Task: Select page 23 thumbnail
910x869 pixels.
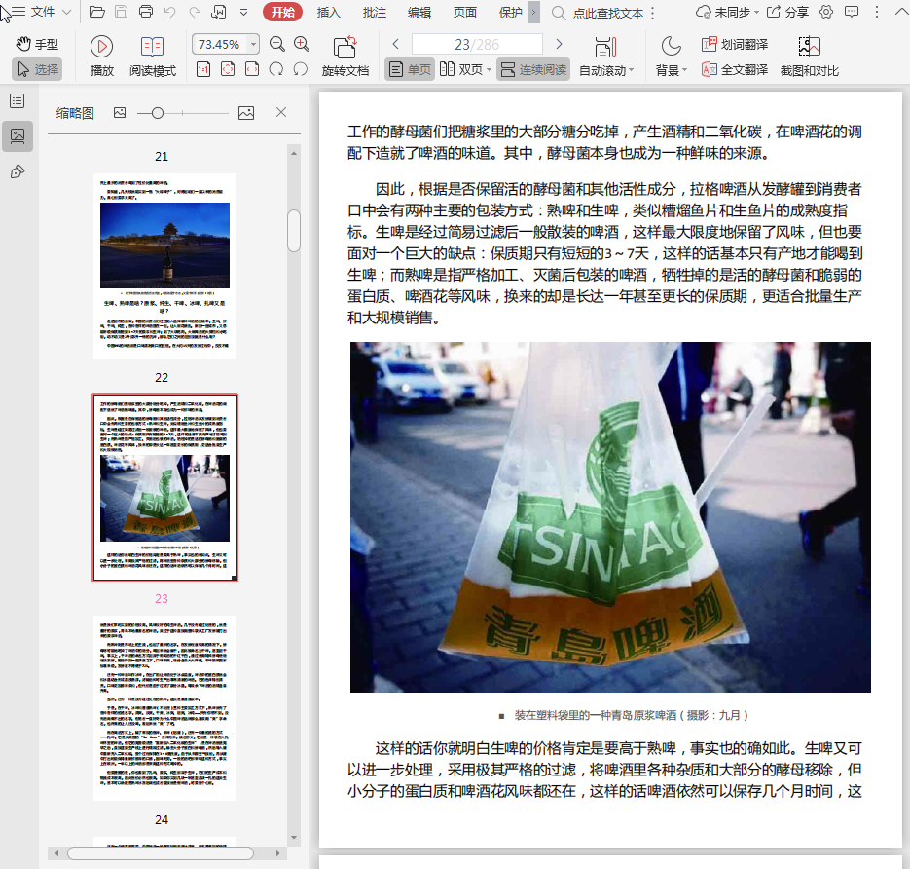Action: [x=164, y=487]
